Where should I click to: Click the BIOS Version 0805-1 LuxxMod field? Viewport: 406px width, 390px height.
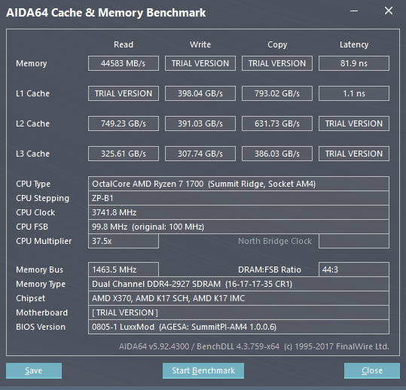[x=239, y=327]
